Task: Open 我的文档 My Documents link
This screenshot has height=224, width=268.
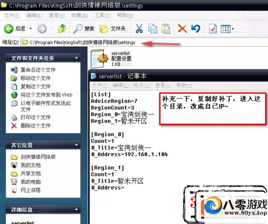Action: pyautogui.click(x=31, y=165)
